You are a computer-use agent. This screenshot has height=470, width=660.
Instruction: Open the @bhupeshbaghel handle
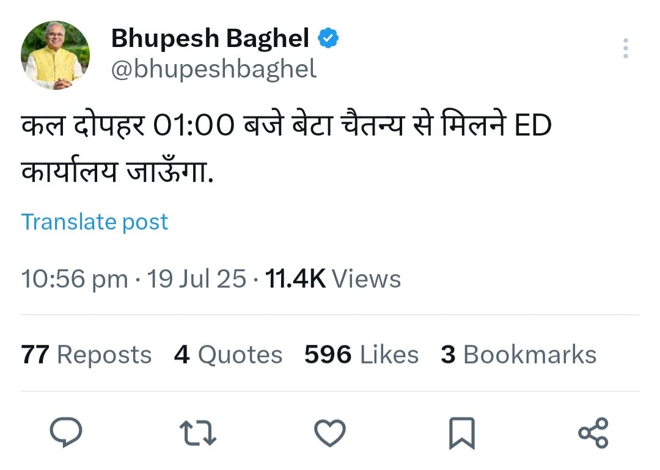coord(214,70)
